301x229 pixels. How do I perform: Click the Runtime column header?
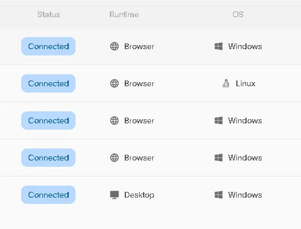tap(124, 14)
